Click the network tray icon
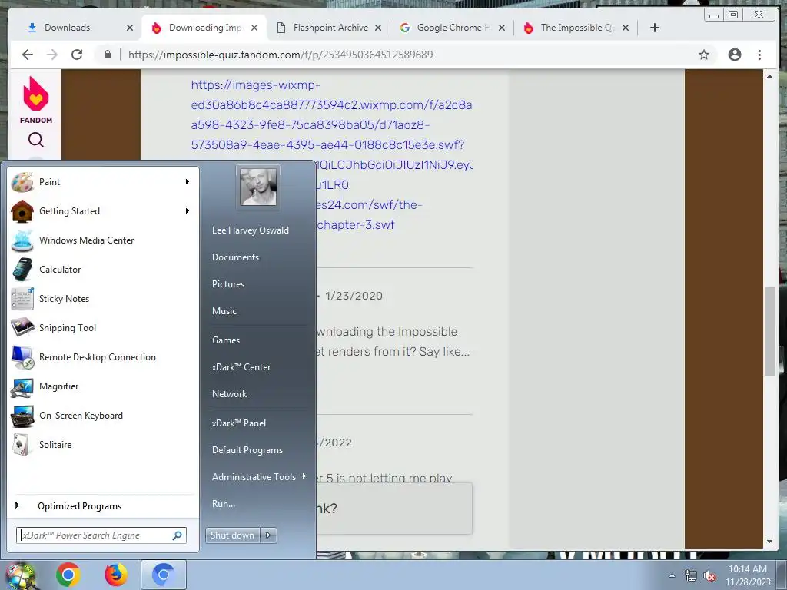The image size is (787, 590). (691, 576)
